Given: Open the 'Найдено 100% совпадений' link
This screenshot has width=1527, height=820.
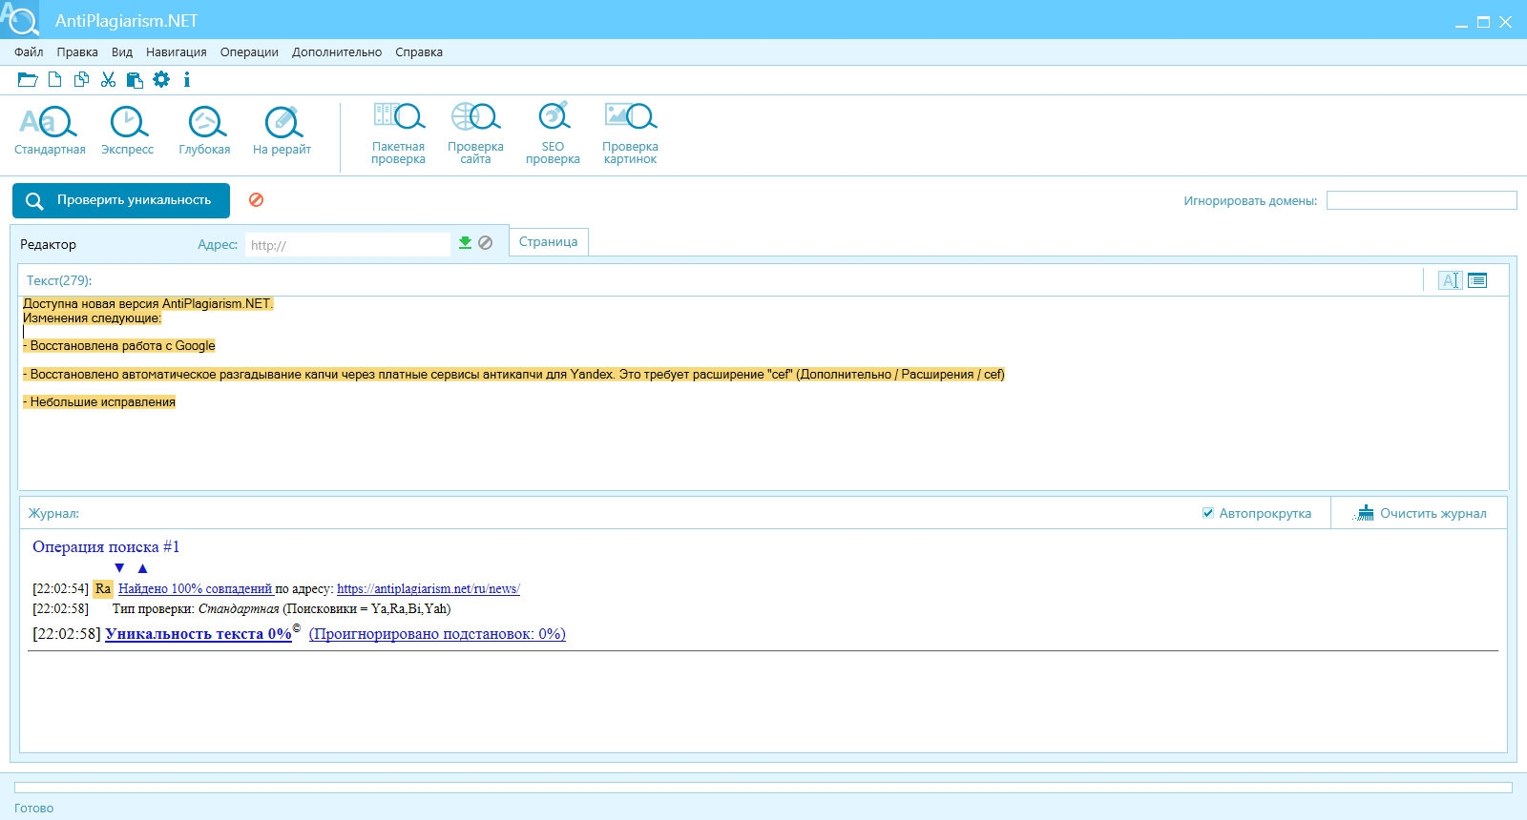Looking at the screenshot, I should click(196, 589).
